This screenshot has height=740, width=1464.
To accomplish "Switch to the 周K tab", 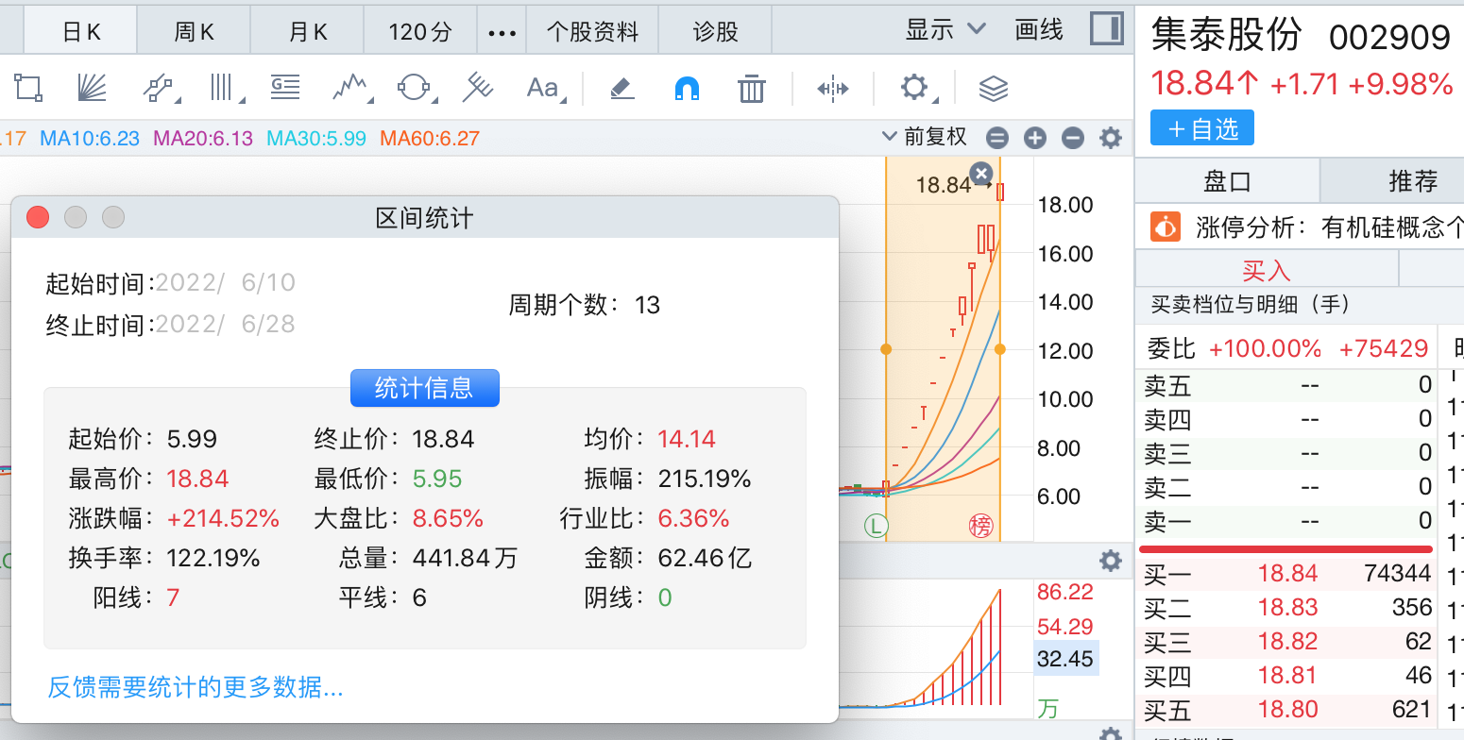I will (195, 32).
